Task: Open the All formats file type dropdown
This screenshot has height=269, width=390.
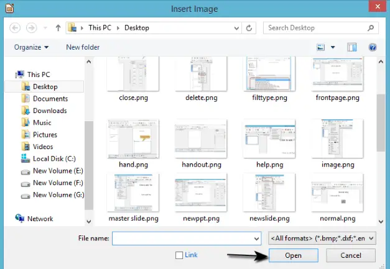Action: tap(322, 239)
